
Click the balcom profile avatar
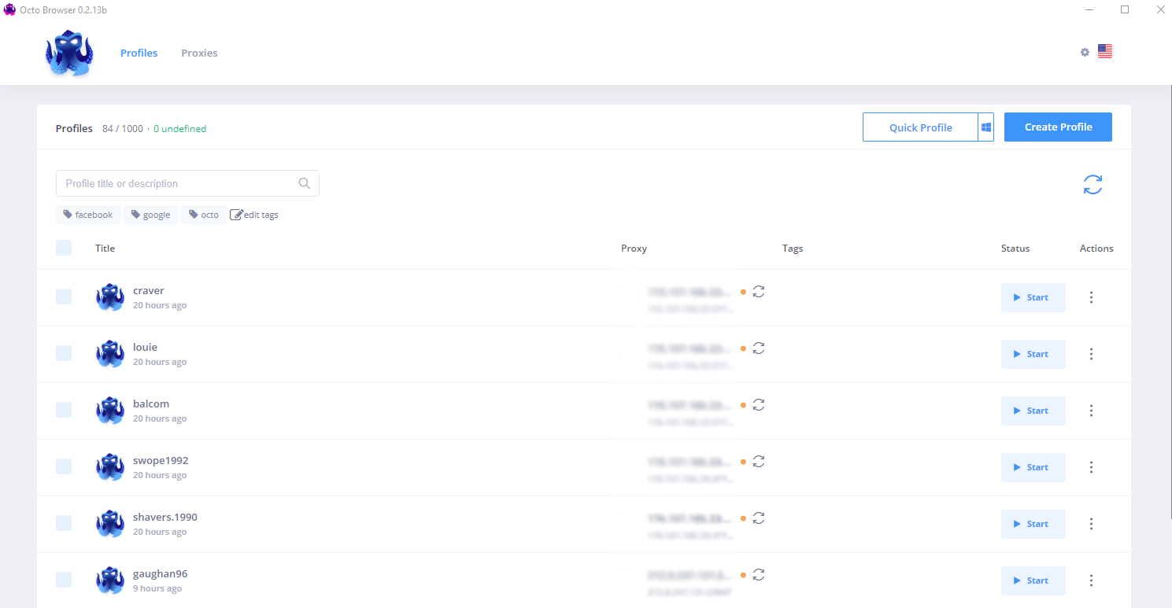(110, 411)
